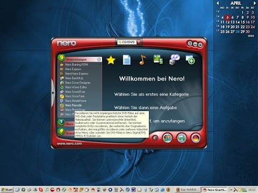Minimize the Nero StartSmart window
The image size is (258, 193).
195,44
